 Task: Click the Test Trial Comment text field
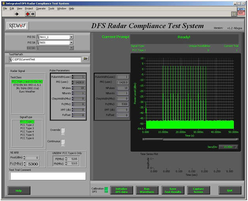[x=48, y=176]
